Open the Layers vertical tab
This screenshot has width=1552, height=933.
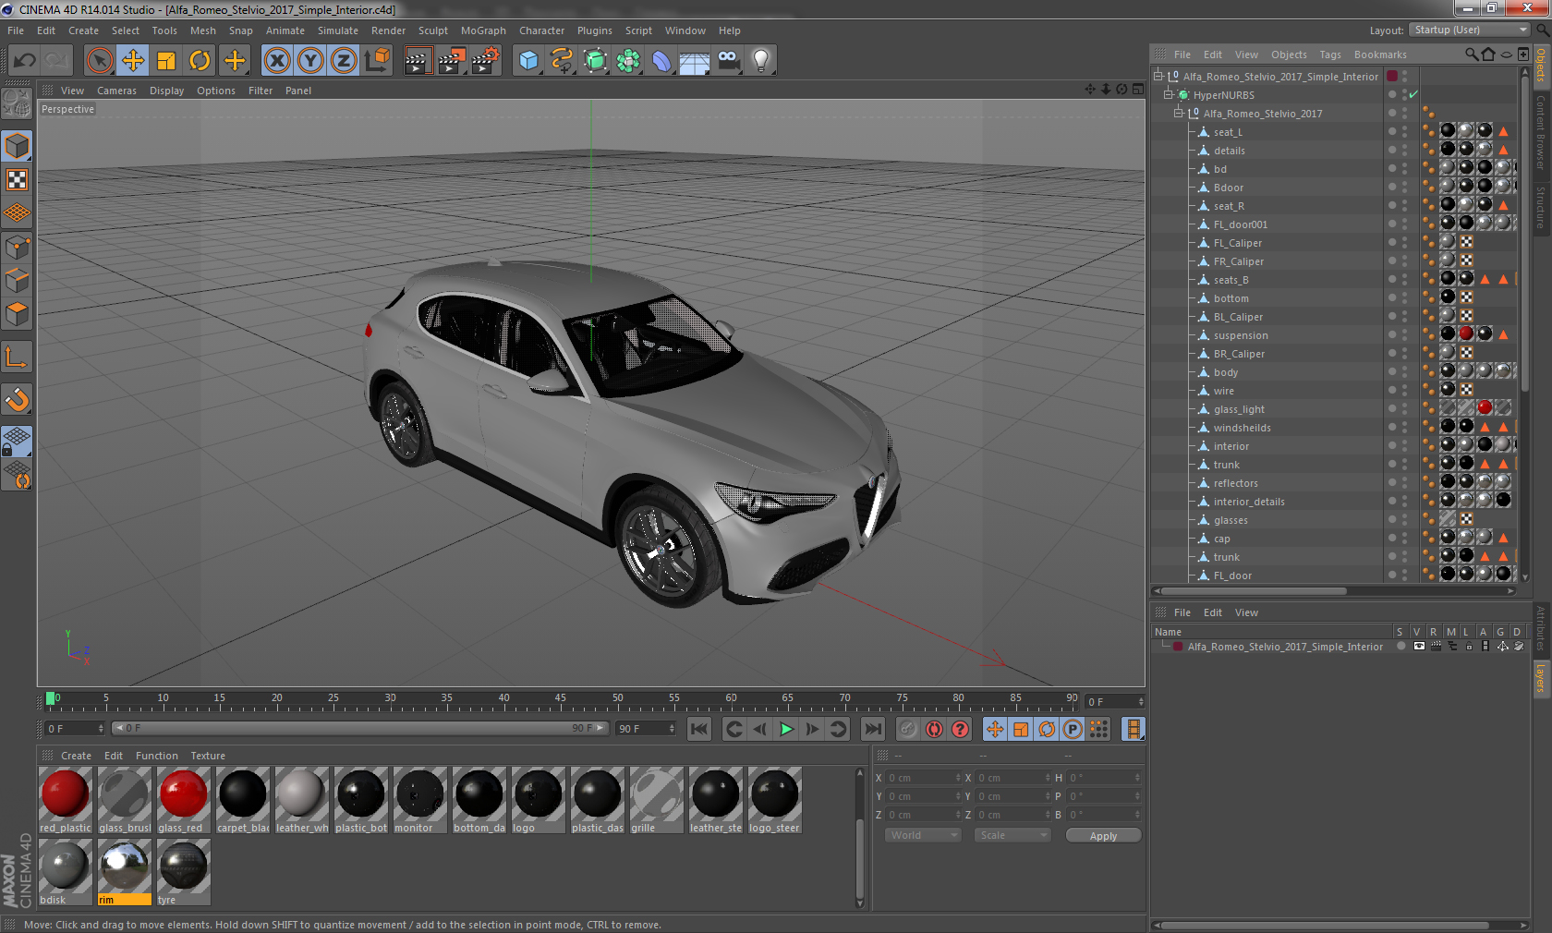click(x=1541, y=678)
